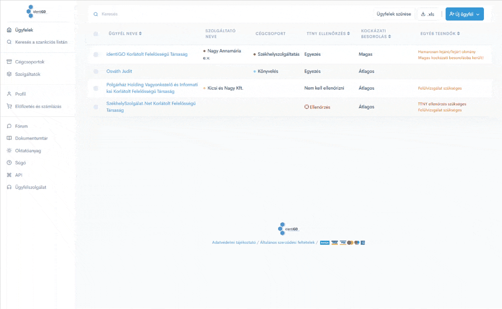This screenshot has width=502, height=309.
Task: Open Előfizetés és számlázás menu item
Action: point(38,106)
